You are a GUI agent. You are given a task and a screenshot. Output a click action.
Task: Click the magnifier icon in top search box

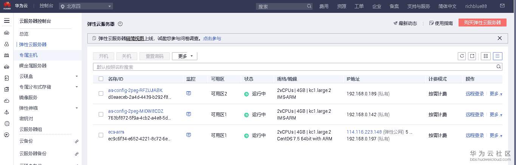(309, 6)
